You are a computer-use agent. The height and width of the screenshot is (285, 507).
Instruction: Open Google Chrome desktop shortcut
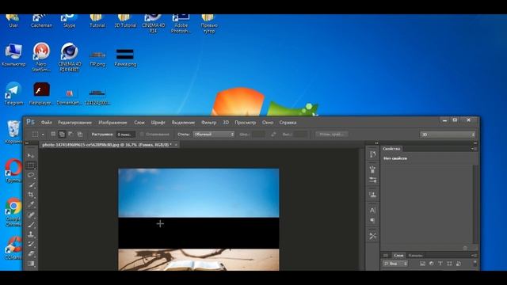tap(13, 211)
